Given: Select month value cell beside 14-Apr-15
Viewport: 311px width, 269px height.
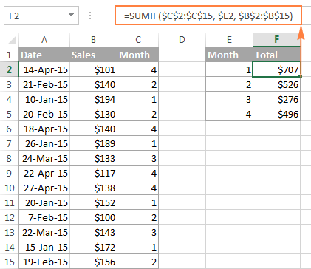Looking at the screenshot, I should point(138,69).
